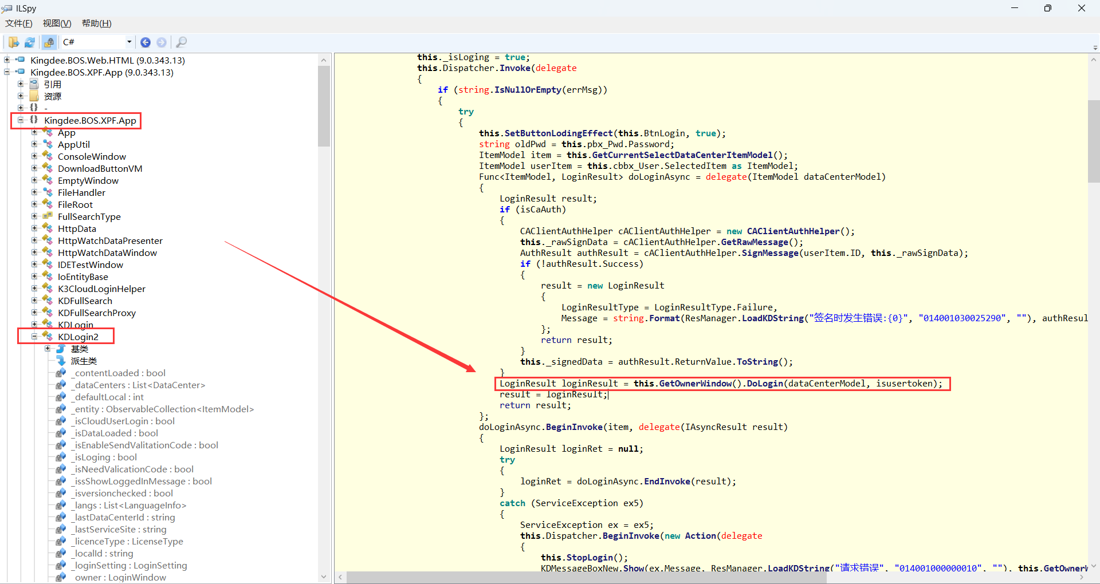The width and height of the screenshot is (1100, 584).
Task: Expand the Kingdee.BOS.Web.HTML assembly node
Action: pyautogui.click(x=7, y=60)
